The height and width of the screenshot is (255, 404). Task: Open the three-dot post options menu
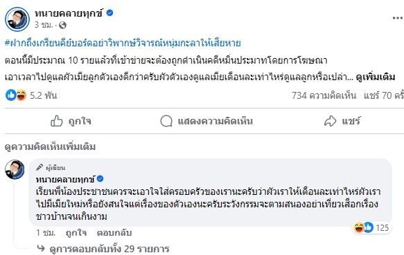click(398, 18)
